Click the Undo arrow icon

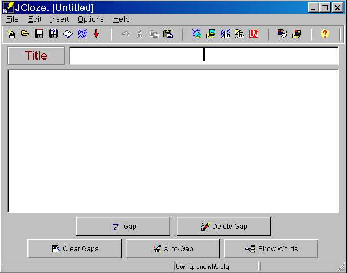(x=125, y=34)
